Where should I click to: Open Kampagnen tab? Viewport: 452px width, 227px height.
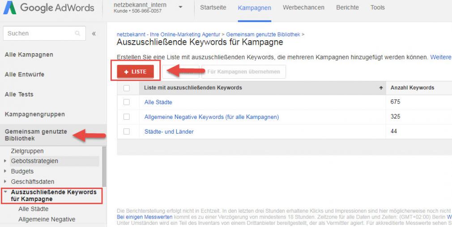pos(254,8)
